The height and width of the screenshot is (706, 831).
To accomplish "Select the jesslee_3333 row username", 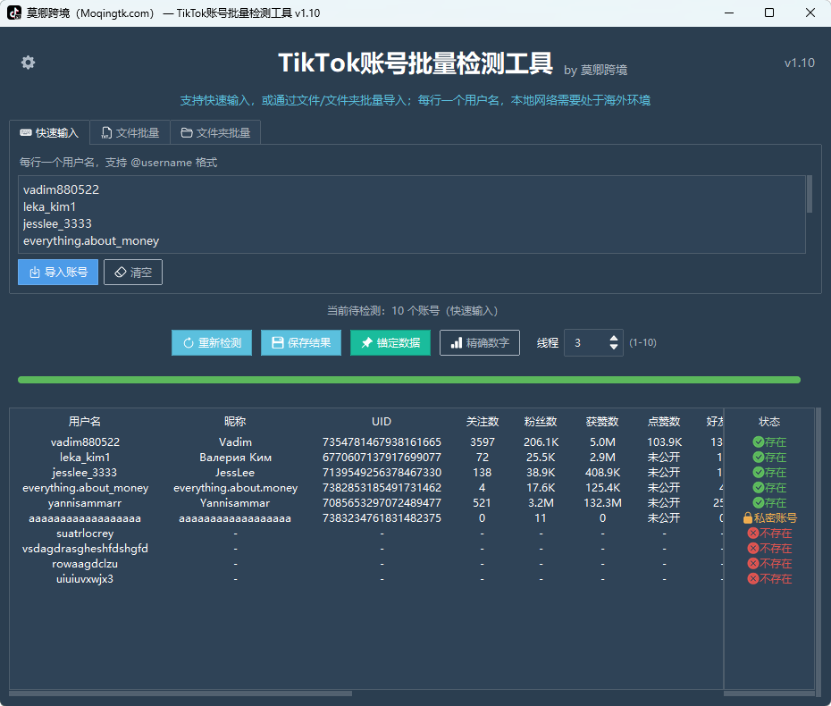I will coord(85,472).
